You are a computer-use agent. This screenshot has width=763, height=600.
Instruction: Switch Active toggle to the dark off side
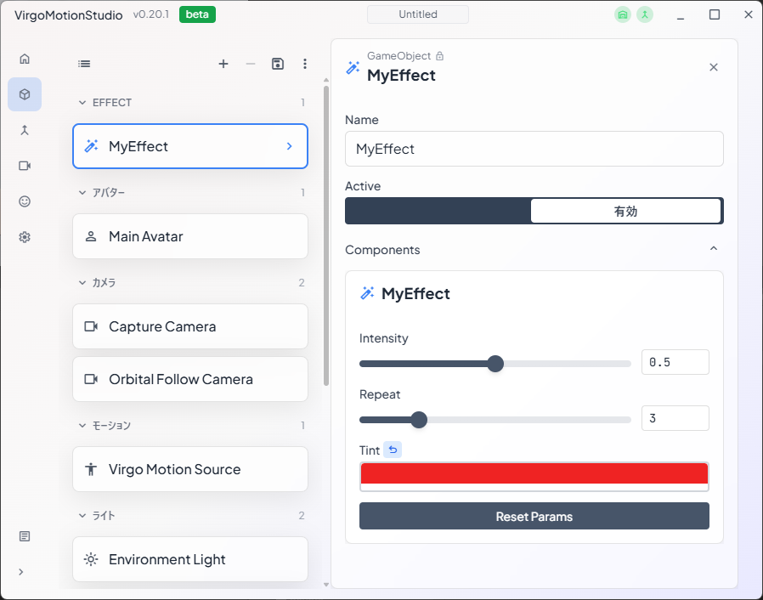(x=438, y=211)
